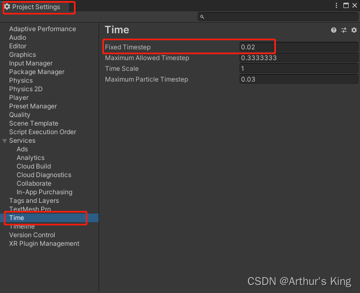Image resolution: width=360 pixels, height=293 pixels.
Task: Click the Time Scale value field
Action: tap(298, 69)
